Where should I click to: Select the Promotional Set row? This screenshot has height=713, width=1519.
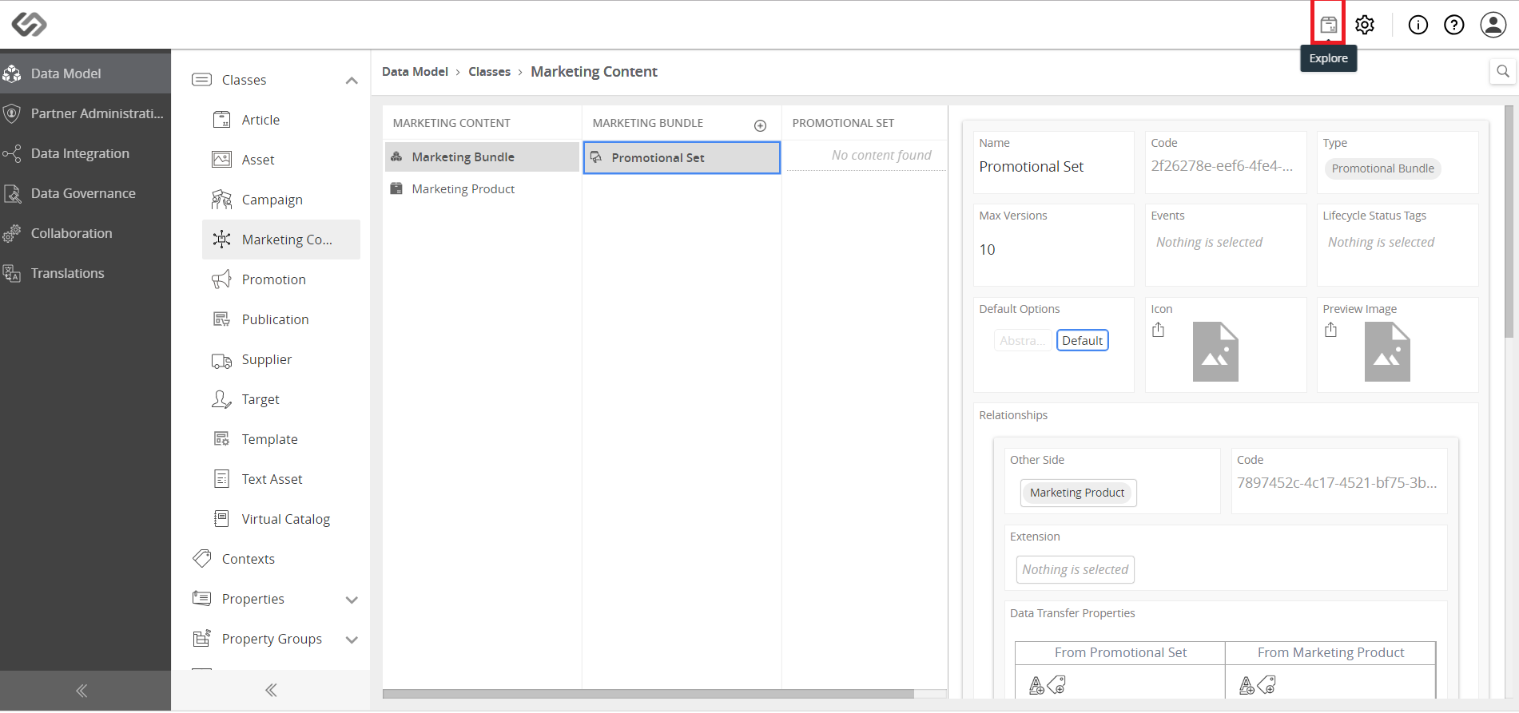[682, 158]
